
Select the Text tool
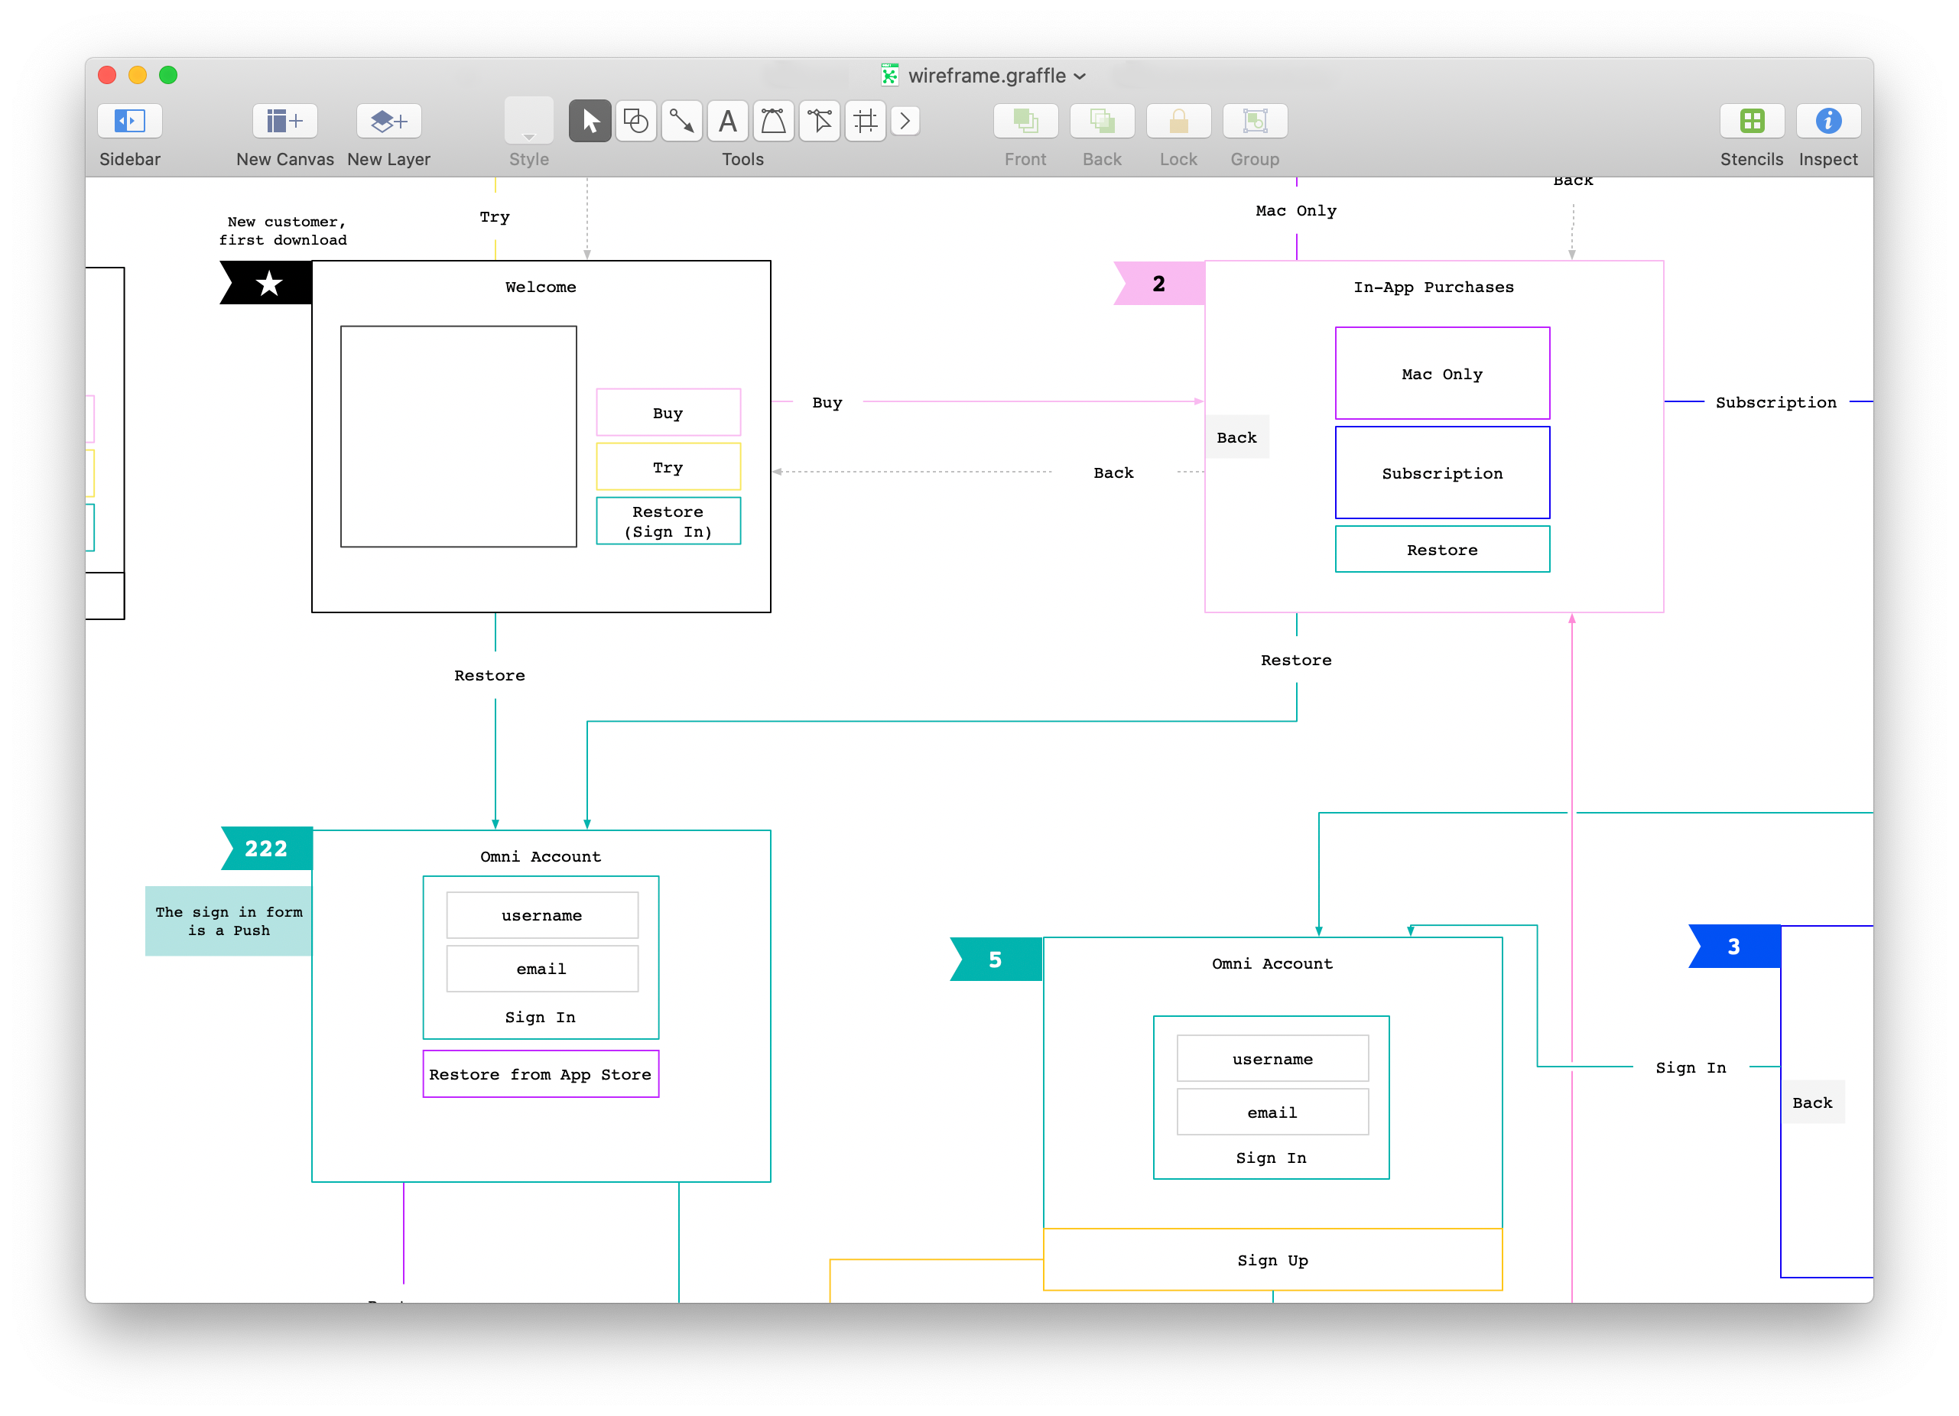[x=727, y=121]
